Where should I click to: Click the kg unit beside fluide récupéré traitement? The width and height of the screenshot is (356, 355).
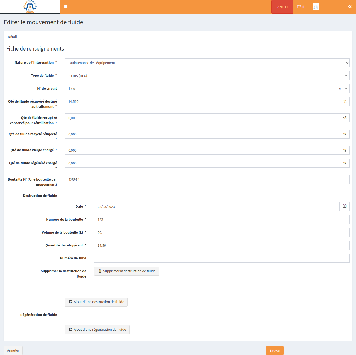click(344, 101)
